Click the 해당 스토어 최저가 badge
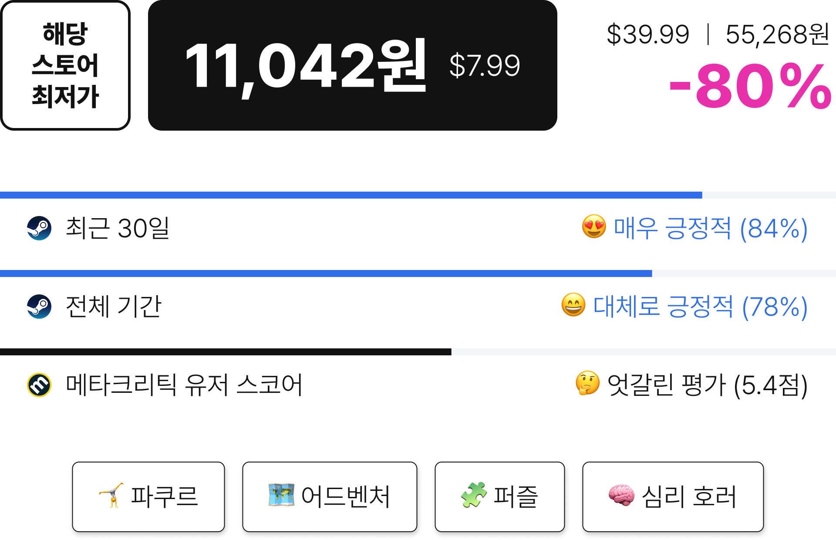The height and width of the screenshot is (540, 836). click(65, 65)
